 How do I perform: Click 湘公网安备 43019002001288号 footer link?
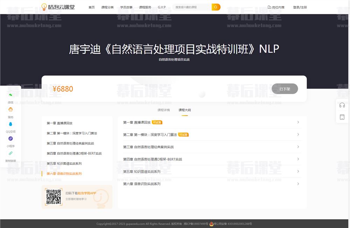tap(233, 224)
